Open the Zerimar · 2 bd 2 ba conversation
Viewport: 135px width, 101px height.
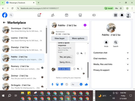(x=23, y=77)
